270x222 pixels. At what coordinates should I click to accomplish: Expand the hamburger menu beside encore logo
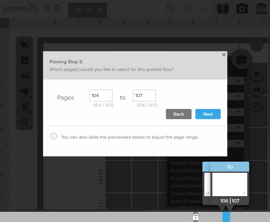[46, 8]
